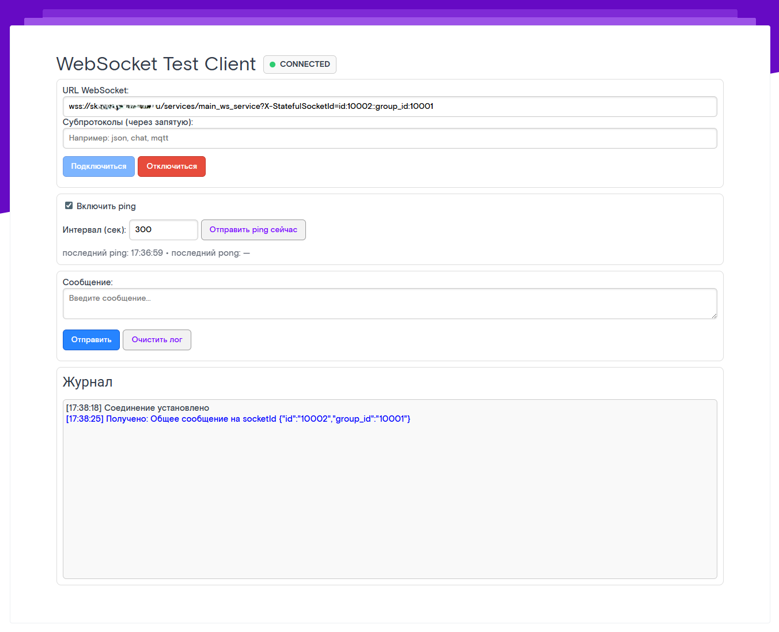Click the WebSocket Test Client title
The image size is (779, 632).
tap(156, 64)
